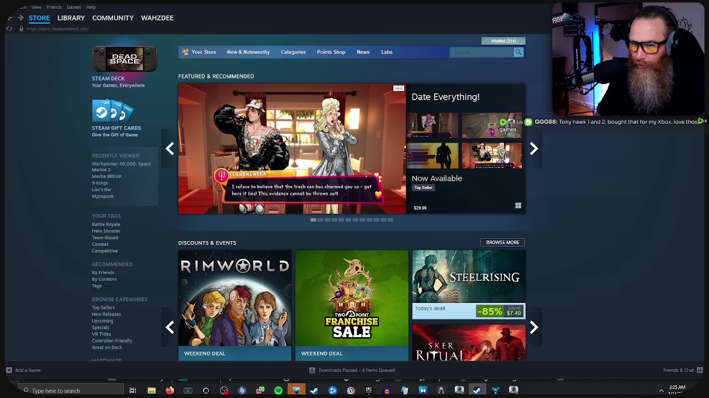Open the Steelrising today's deal
709x398 pixels.
click(x=469, y=284)
